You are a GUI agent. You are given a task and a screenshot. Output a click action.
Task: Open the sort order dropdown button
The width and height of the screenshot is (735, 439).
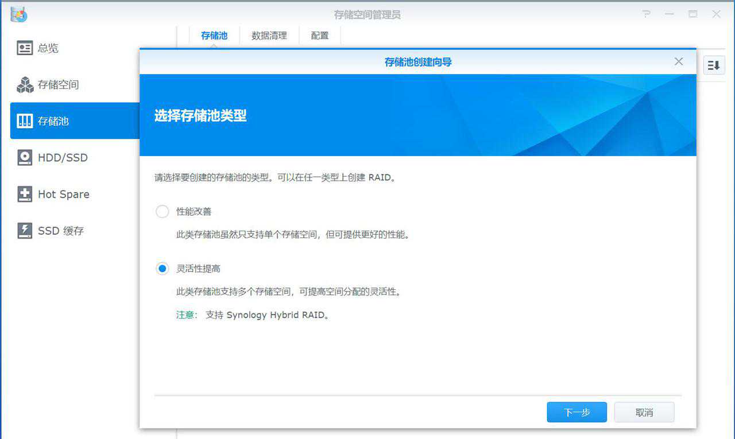coord(713,65)
